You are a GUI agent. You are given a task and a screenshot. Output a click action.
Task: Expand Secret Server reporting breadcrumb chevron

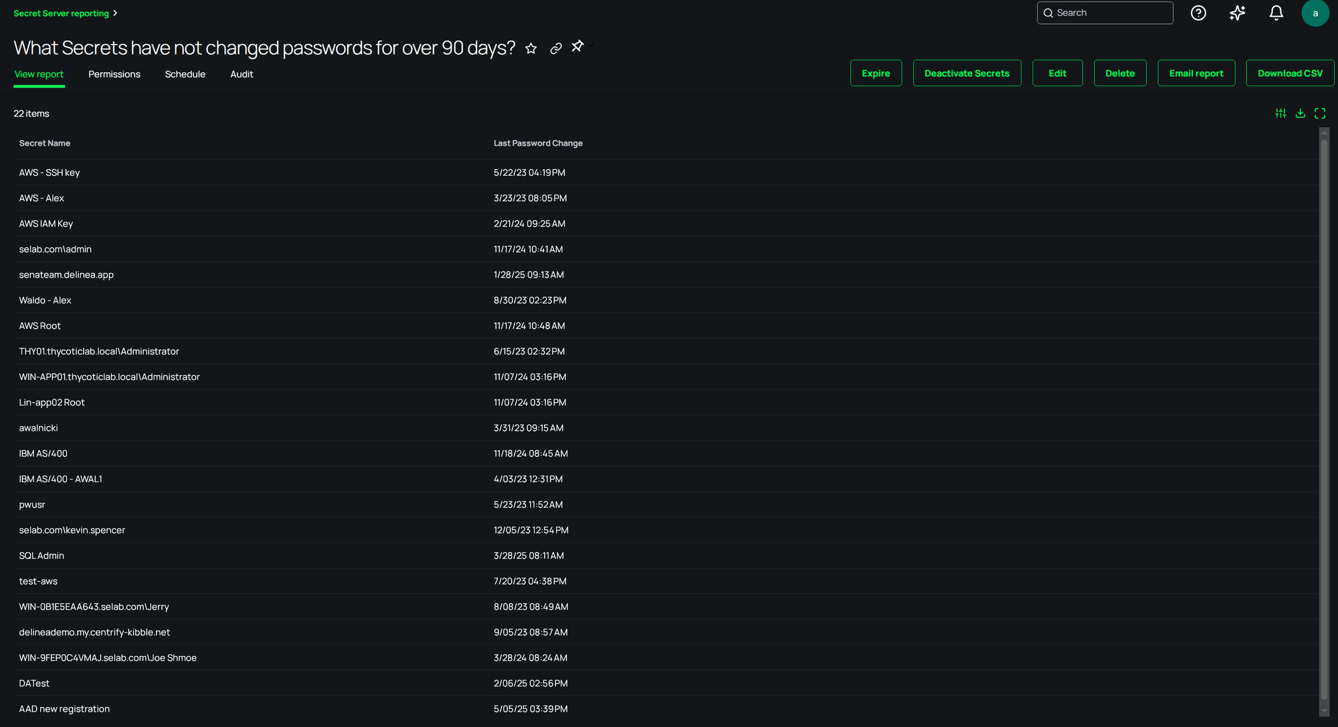[115, 13]
